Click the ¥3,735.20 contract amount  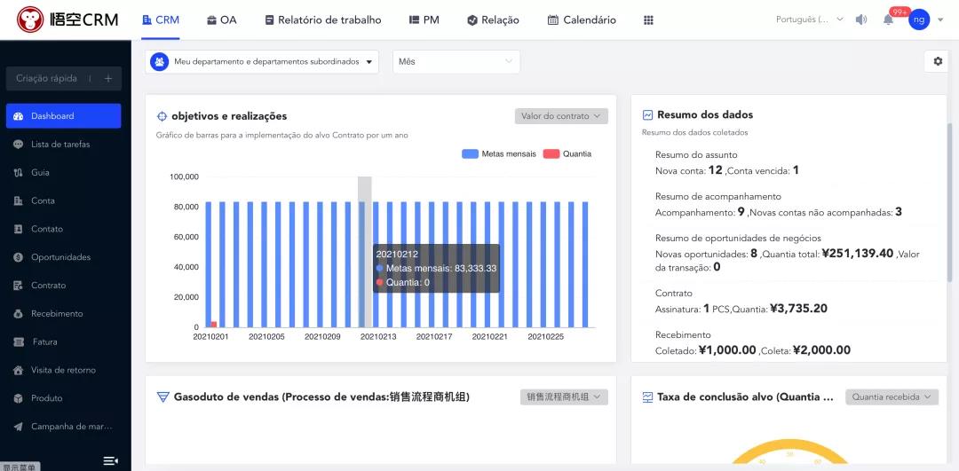(x=798, y=309)
